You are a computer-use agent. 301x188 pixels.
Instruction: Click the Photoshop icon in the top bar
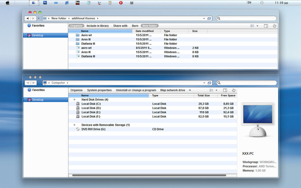coord(45,3)
